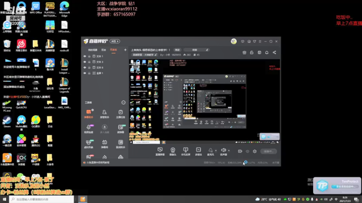The width and height of the screenshot is (362, 203).
Task: Add a 摄像头 camera source
Action: pos(173,152)
